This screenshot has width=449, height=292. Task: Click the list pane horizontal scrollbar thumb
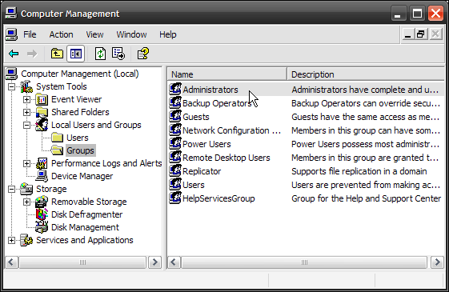click(x=304, y=262)
